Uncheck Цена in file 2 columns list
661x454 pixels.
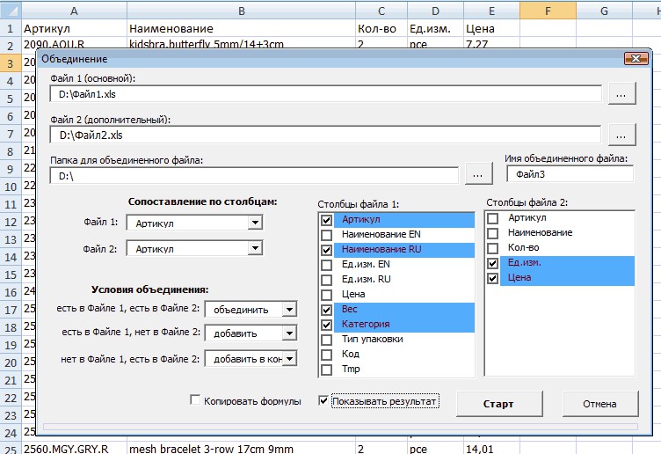click(492, 279)
